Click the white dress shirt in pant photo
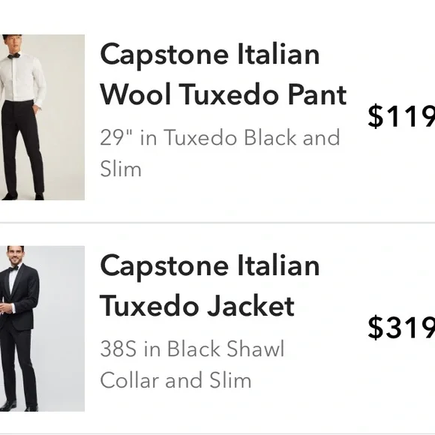The image size is (435, 435). 22,79
